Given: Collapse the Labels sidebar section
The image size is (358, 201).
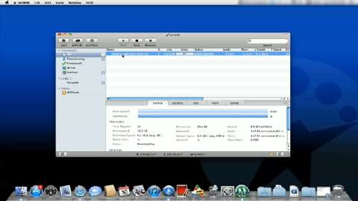Looking at the screenshot, I should pyautogui.click(x=59, y=79).
